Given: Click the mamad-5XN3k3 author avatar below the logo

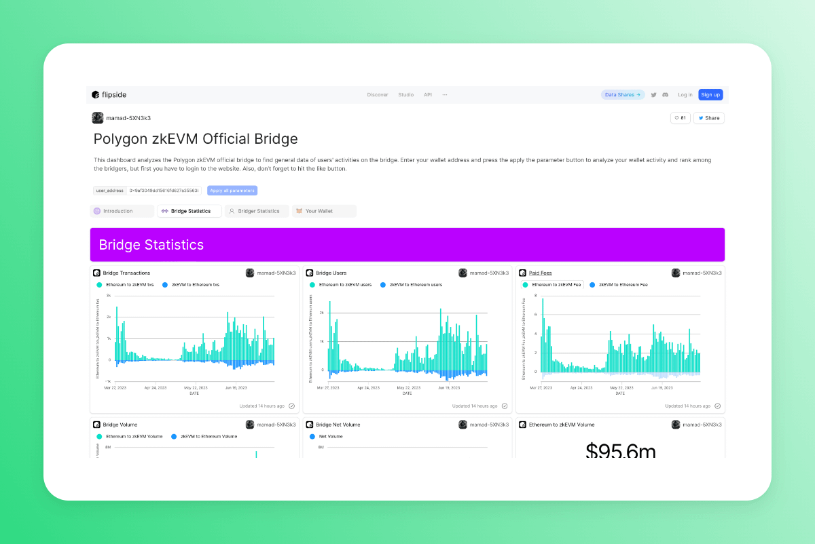Looking at the screenshot, I should 98,118.
